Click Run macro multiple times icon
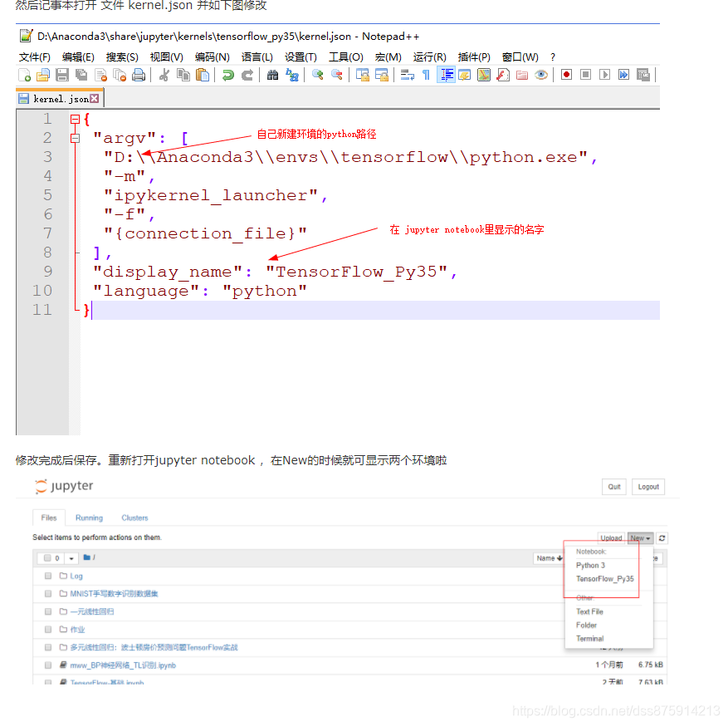This screenshot has height=726, width=728. coord(623,75)
